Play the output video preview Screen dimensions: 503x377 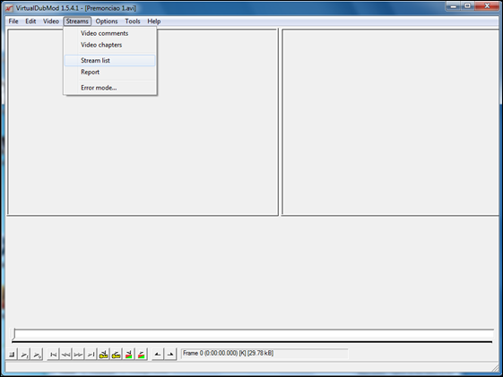click(37, 355)
